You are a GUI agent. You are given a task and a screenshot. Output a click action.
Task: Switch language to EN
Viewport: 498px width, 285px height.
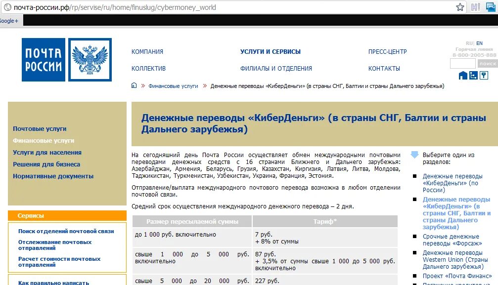(x=479, y=43)
